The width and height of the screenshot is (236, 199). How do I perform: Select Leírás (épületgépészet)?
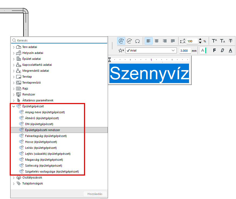41,148
